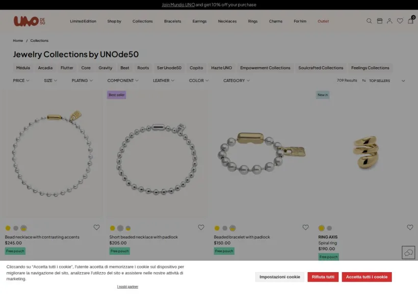Expand the COLOR filter
418x294 pixels.
click(199, 81)
